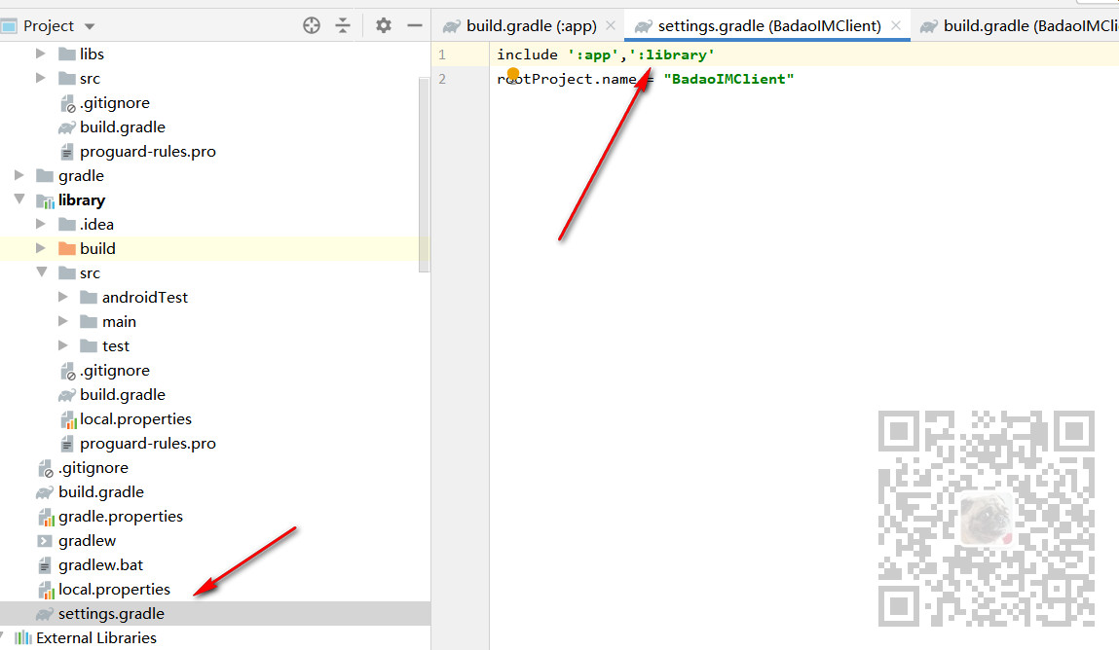Select root-level build.gradle file
Image resolution: width=1119 pixels, height=650 pixels.
pyautogui.click(x=101, y=491)
